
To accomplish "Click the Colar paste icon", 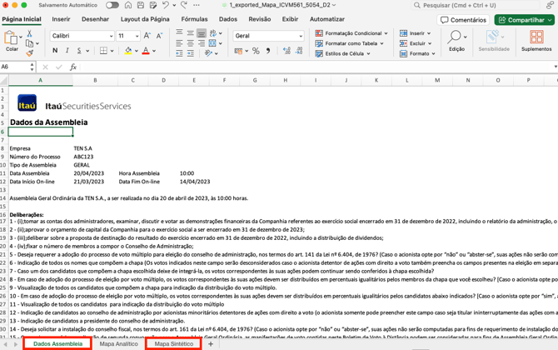I will (x=11, y=40).
